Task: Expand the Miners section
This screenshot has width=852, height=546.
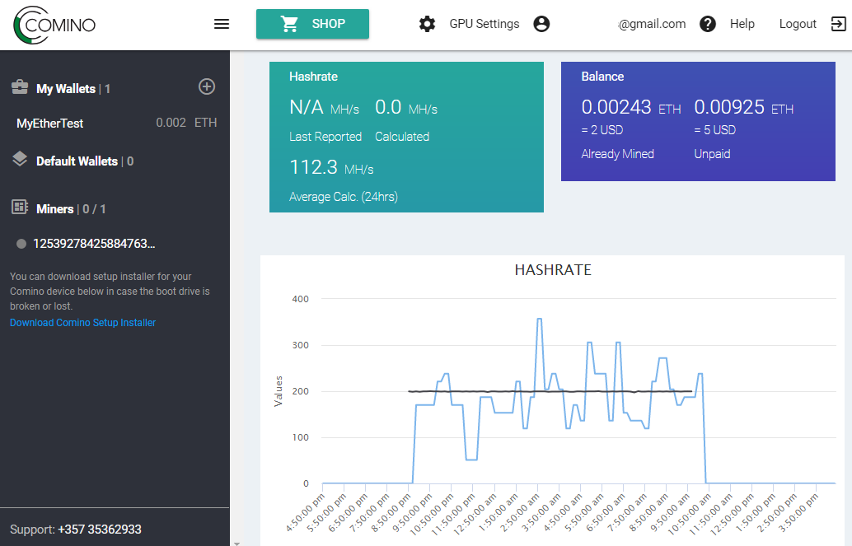Action: [x=55, y=209]
